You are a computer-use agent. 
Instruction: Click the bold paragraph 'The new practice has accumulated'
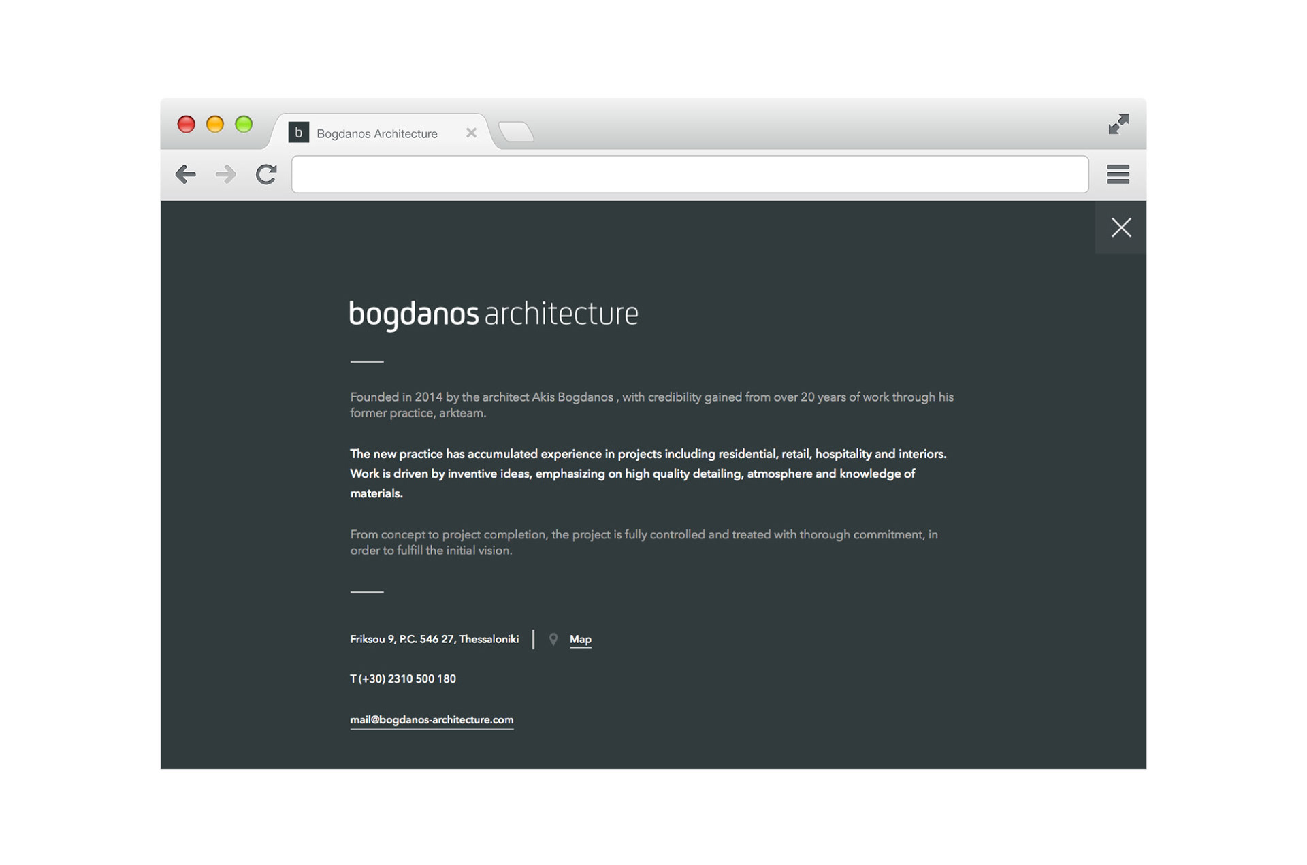point(648,474)
